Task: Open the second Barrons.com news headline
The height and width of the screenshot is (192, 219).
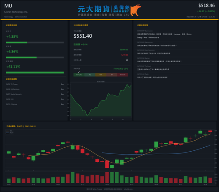Action: pyautogui.click(x=157, y=46)
